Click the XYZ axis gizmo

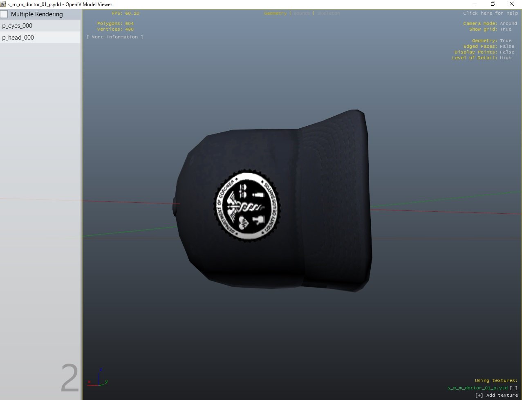point(98,378)
